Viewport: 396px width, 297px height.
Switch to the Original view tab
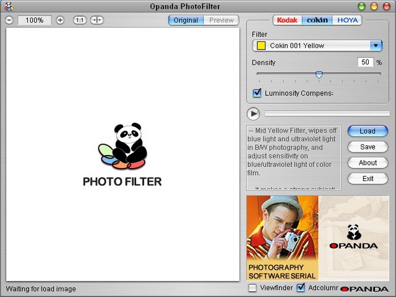[x=186, y=20]
